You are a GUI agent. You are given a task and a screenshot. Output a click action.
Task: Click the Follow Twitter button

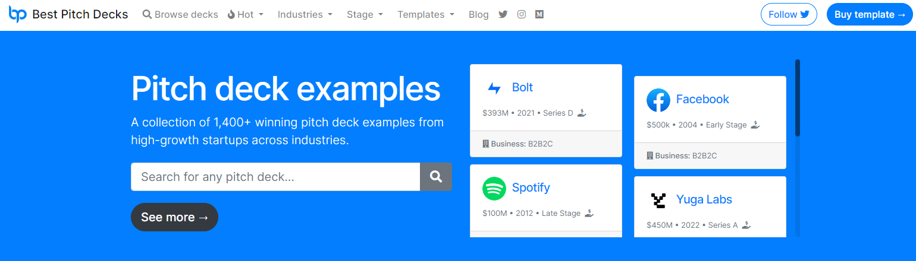pos(789,14)
